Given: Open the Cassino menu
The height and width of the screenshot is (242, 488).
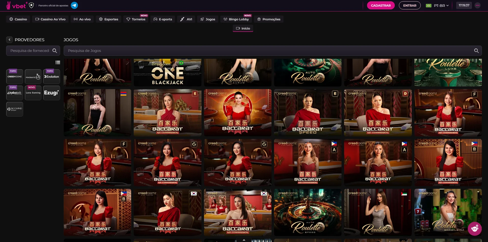Looking at the screenshot, I should pos(18,19).
